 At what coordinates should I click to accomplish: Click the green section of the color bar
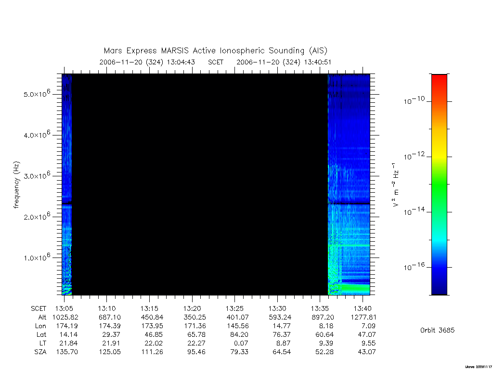pyautogui.click(x=439, y=185)
